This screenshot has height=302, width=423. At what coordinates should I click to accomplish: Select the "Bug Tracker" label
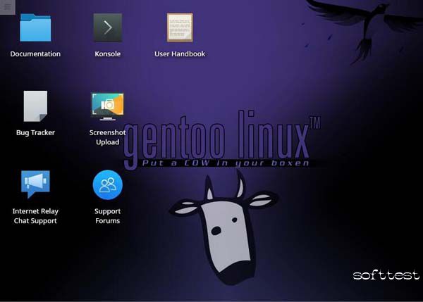point(35,132)
